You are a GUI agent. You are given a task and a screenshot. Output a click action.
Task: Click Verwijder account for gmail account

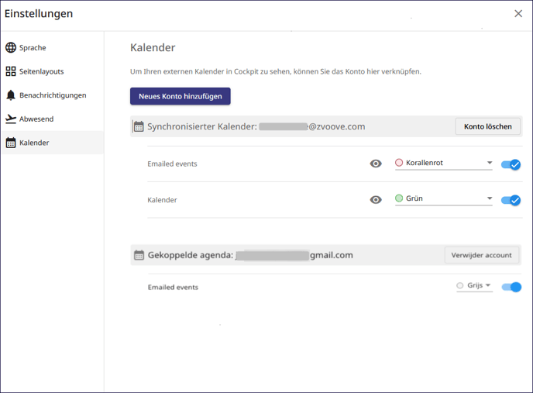click(x=482, y=255)
